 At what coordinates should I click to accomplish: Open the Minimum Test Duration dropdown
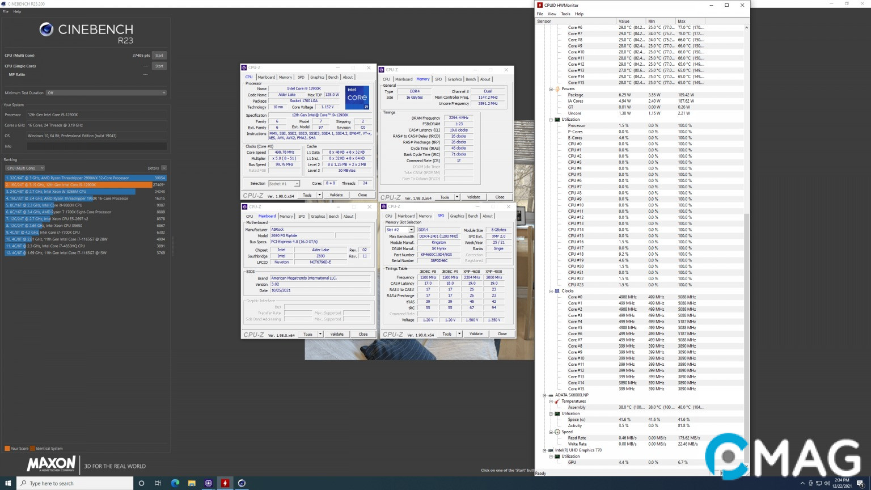[106, 93]
